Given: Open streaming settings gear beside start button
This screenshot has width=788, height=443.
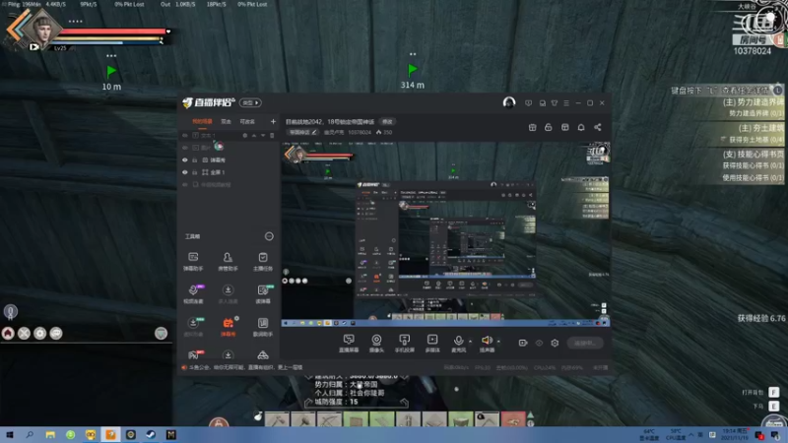Looking at the screenshot, I should point(555,343).
